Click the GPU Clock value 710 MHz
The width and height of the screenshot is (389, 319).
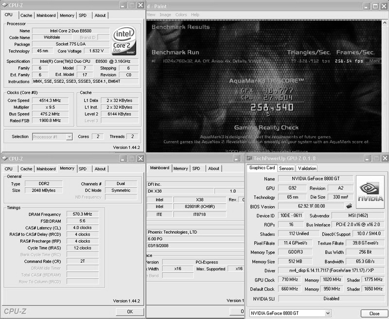[289, 280]
